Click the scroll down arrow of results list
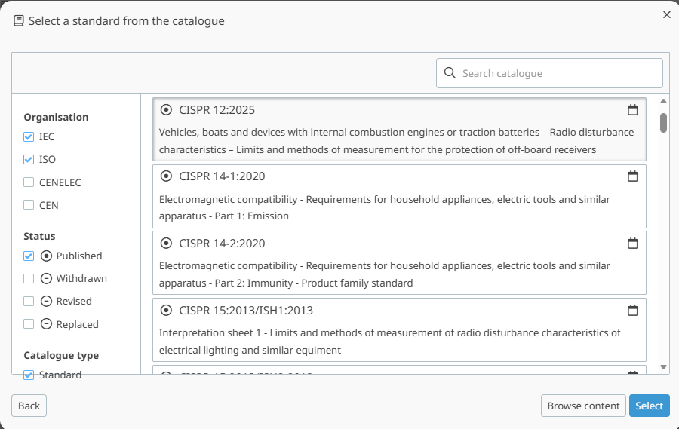Viewport: 679px width, 429px height. [663, 367]
